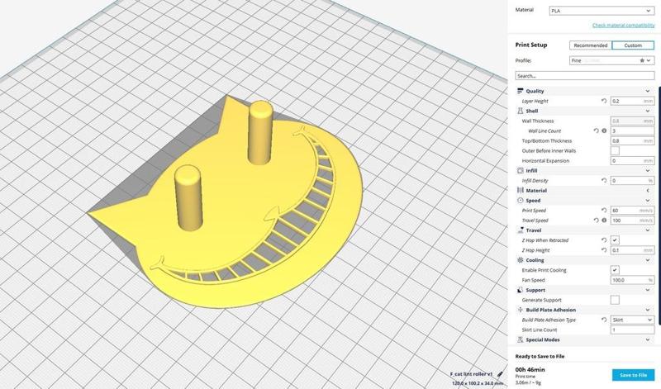The height and width of the screenshot is (389, 661).
Task: Click the Layer Height value field
Action: (x=632, y=101)
